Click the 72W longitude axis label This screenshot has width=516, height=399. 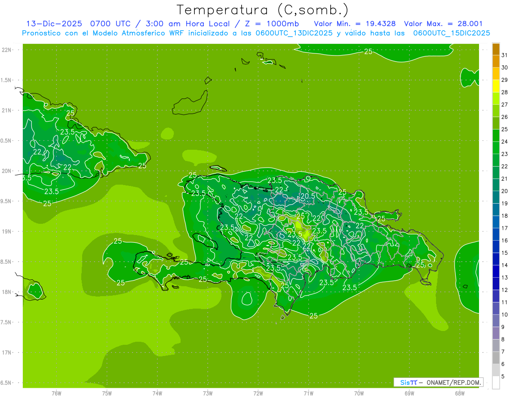point(258,393)
